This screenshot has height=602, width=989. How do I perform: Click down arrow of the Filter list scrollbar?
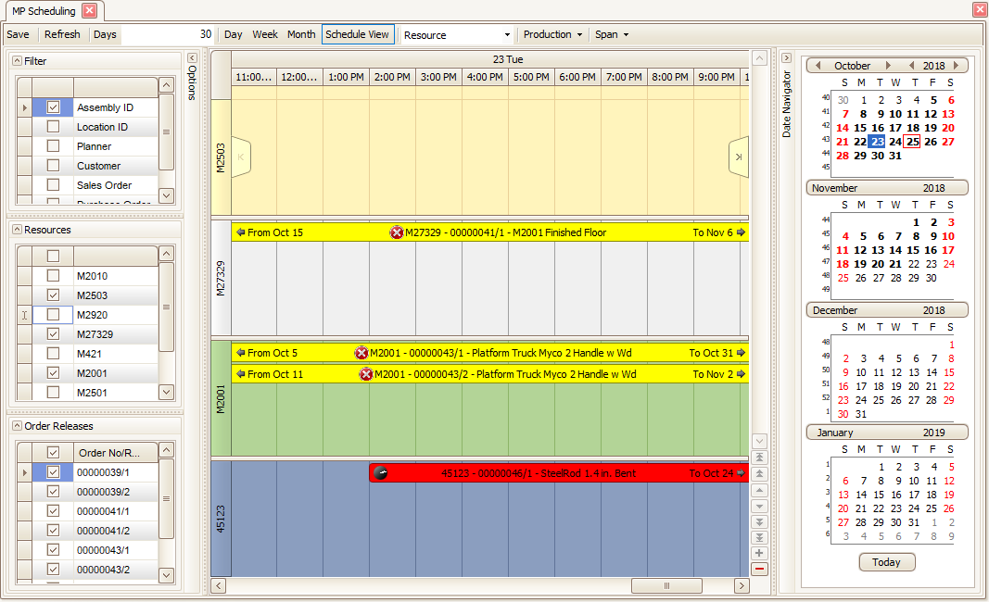click(166, 195)
